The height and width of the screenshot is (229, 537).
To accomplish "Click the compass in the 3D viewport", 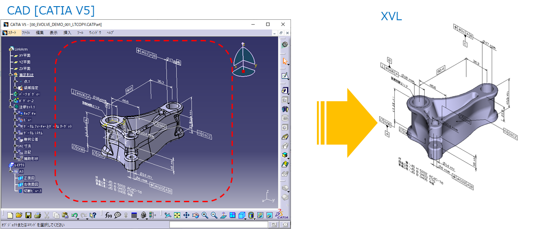I will (x=243, y=60).
